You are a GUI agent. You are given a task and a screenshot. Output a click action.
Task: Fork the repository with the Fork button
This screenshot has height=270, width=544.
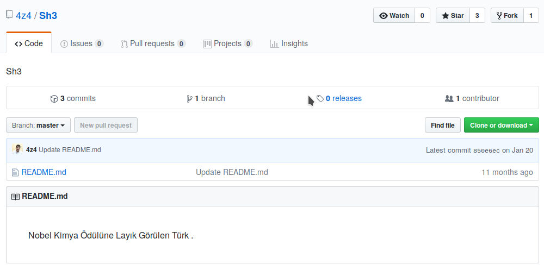[x=507, y=15]
